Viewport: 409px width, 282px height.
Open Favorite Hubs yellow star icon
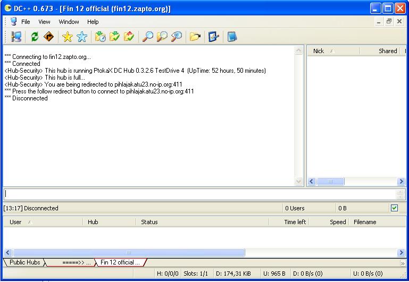pos(67,37)
